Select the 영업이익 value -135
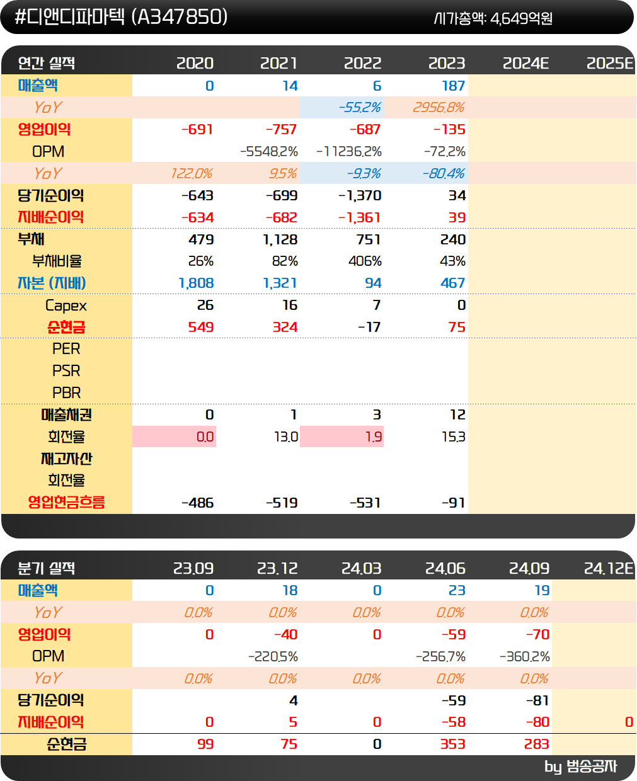Screen dimensions: 637x781 (449, 130)
